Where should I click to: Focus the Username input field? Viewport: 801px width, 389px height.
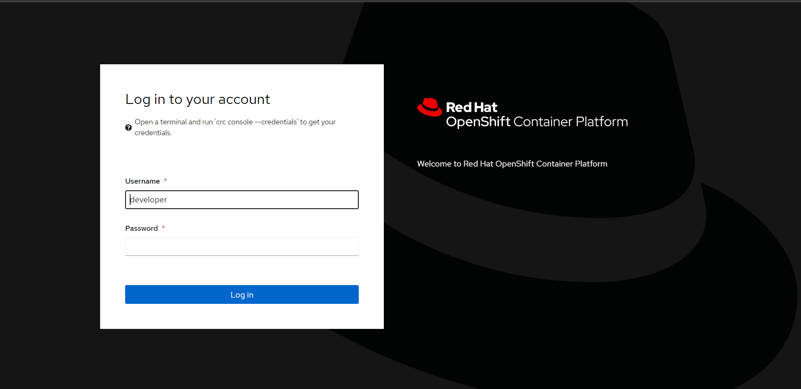click(242, 200)
